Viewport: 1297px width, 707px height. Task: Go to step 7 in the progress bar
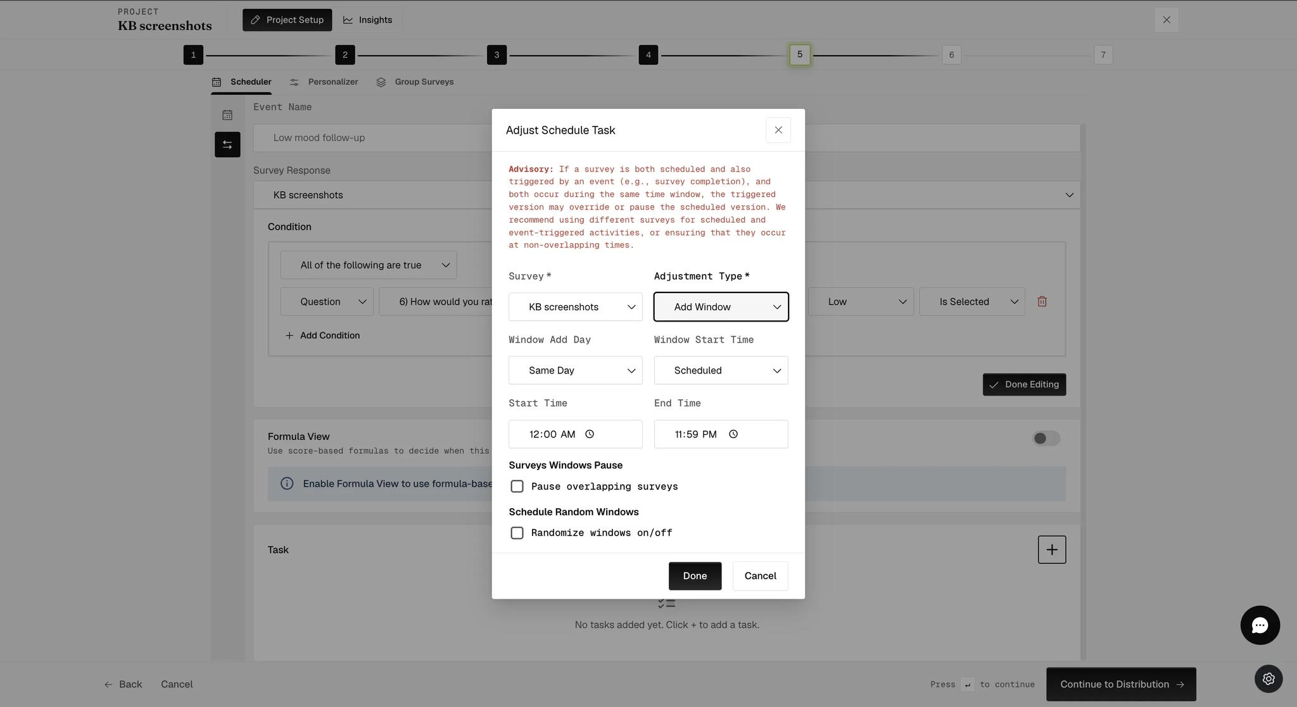coord(1103,54)
